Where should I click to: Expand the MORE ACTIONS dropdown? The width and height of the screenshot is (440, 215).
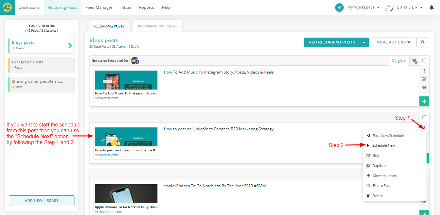tap(393, 42)
